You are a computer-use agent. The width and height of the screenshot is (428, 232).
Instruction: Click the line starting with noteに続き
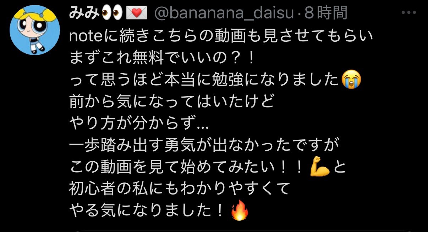click(x=221, y=36)
